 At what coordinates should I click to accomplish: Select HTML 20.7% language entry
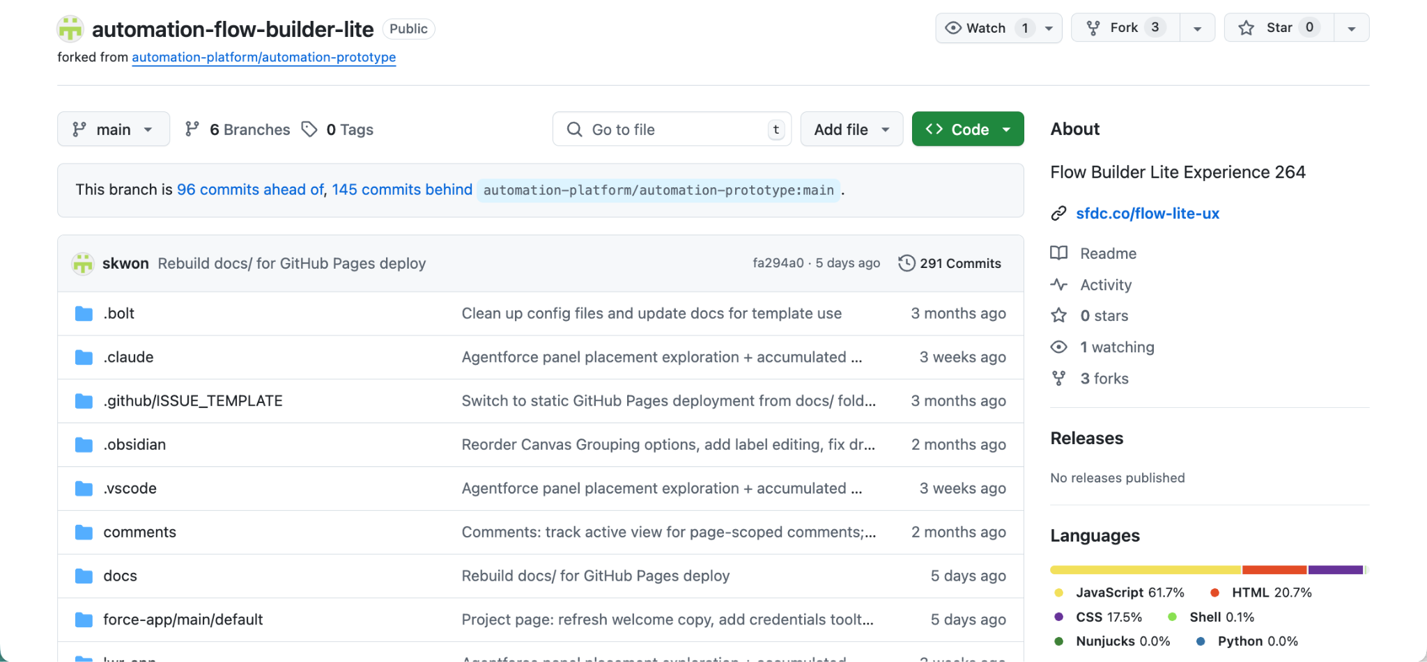pos(1261,592)
